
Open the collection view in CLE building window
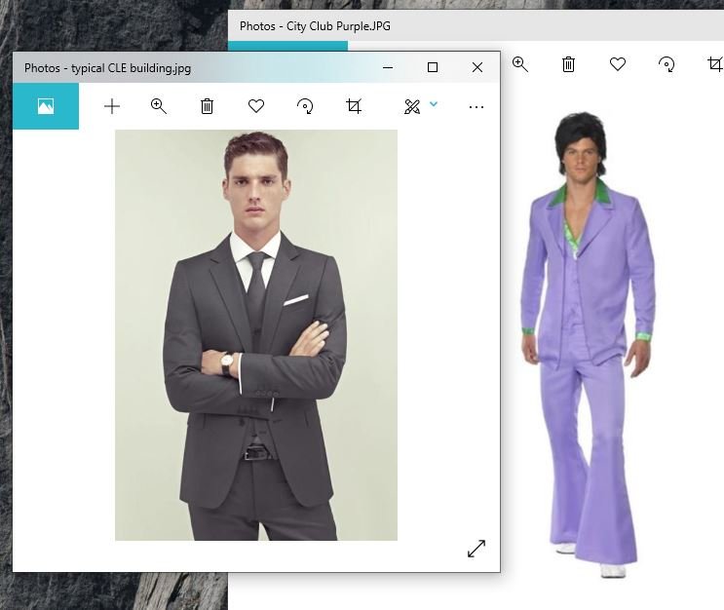pos(45,106)
